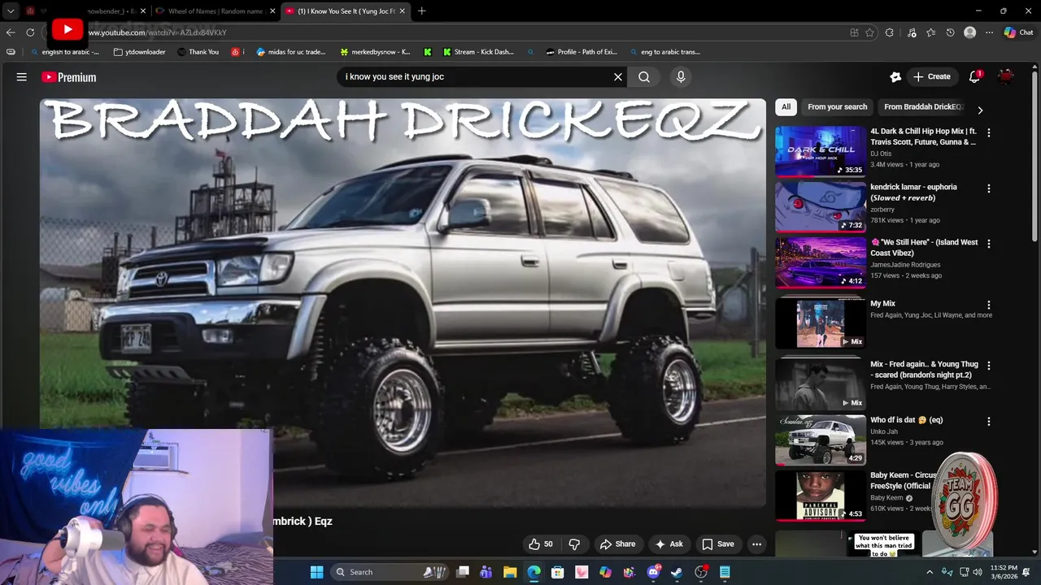
Task: Open 4L Dark & Chill Hip Hop Mix thumbnail
Action: [x=820, y=151]
